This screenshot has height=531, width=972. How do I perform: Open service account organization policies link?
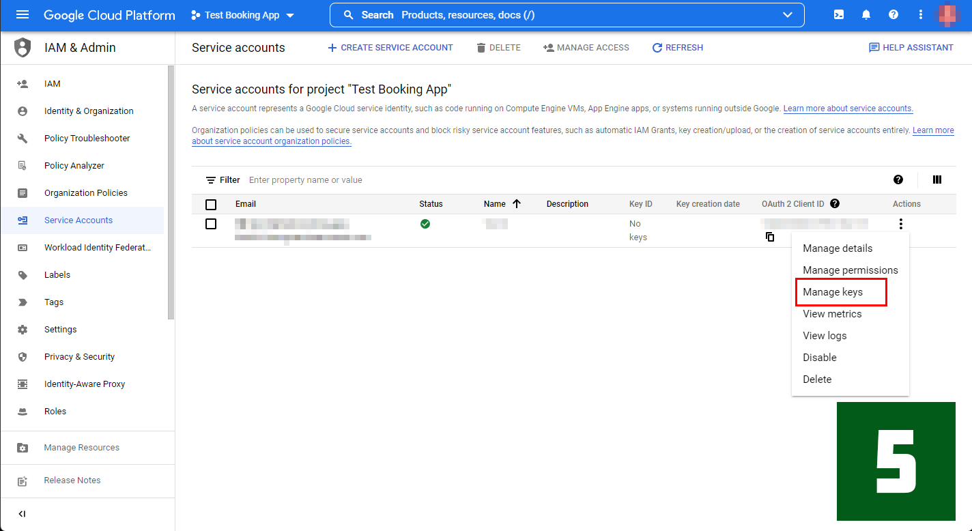(x=272, y=141)
